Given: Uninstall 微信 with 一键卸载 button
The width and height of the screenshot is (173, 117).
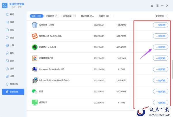Looking at the screenshot, I should (161, 91).
